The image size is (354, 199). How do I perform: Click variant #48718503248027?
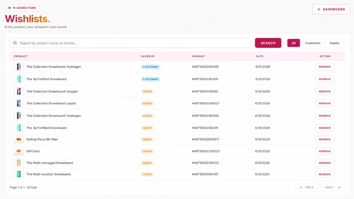coord(206,103)
